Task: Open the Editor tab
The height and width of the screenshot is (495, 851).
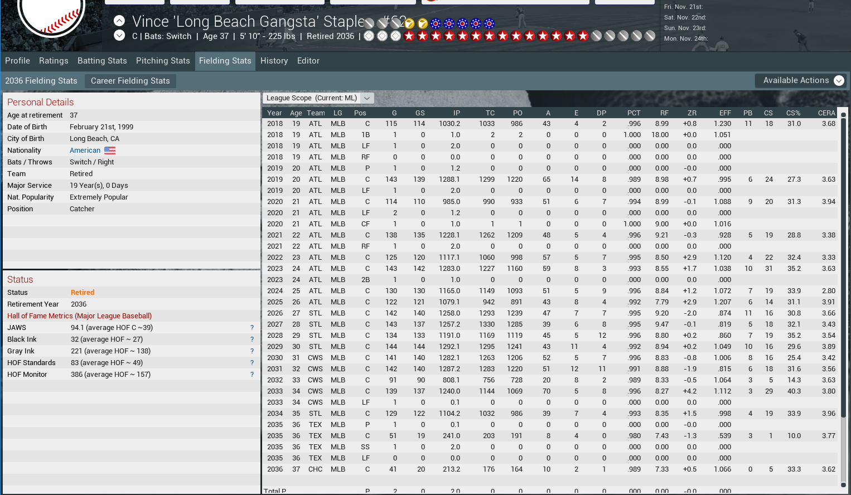Action: tap(308, 61)
